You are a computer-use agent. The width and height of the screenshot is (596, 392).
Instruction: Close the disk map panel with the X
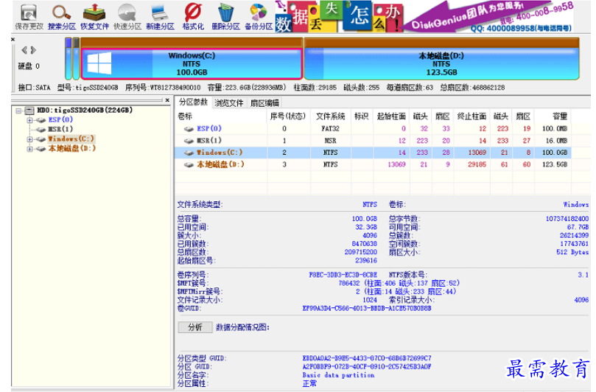(13, 39)
